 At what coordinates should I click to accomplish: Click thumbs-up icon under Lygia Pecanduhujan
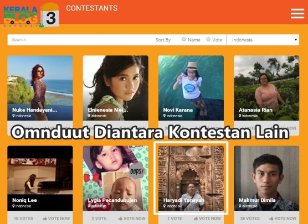click(120, 218)
